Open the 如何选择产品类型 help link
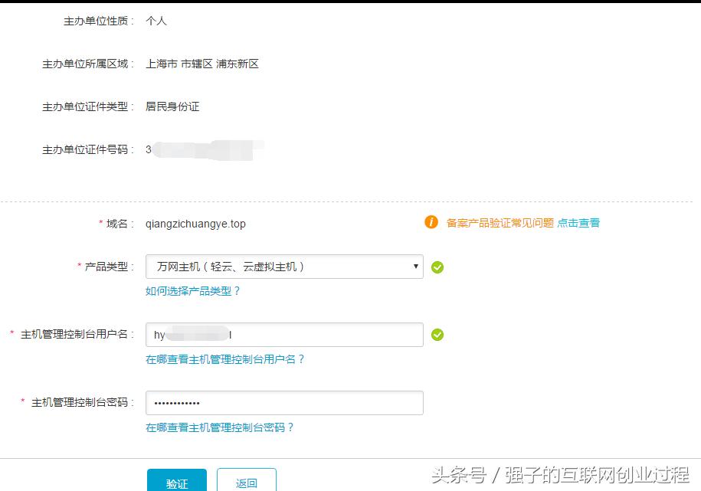Screen dimensions: 701x491 point(193,291)
